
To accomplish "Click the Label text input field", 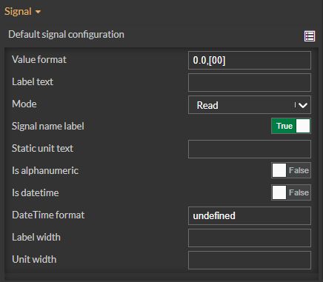I will (250, 82).
